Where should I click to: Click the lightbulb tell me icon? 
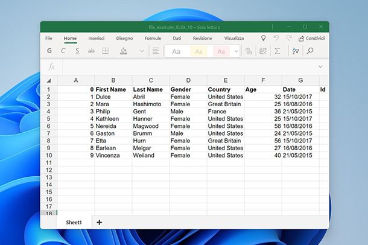[x=263, y=38]
